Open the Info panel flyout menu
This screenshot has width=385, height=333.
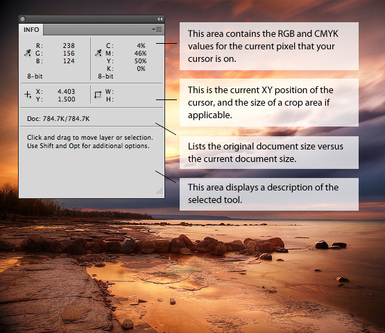[157, 30]
